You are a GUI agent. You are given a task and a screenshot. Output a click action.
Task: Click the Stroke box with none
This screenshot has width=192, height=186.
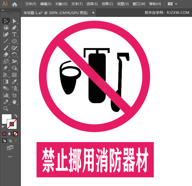coord(12,124)
